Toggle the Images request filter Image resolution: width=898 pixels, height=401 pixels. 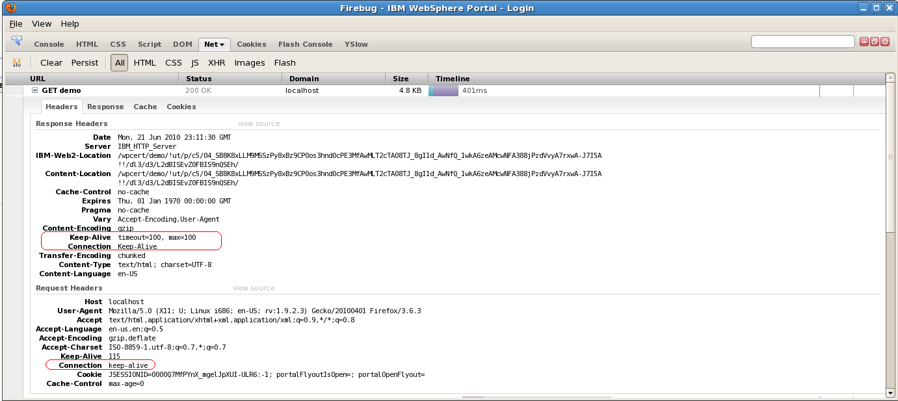point(250,62)
